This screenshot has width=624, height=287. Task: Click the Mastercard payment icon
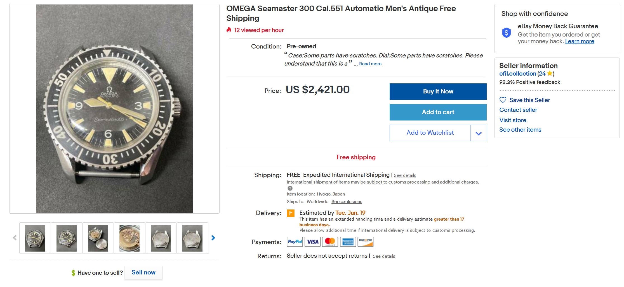330,242
